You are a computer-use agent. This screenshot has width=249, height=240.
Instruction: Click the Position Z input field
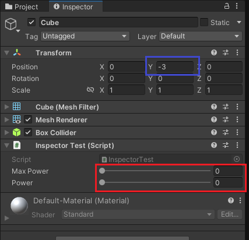pos(224,67)
